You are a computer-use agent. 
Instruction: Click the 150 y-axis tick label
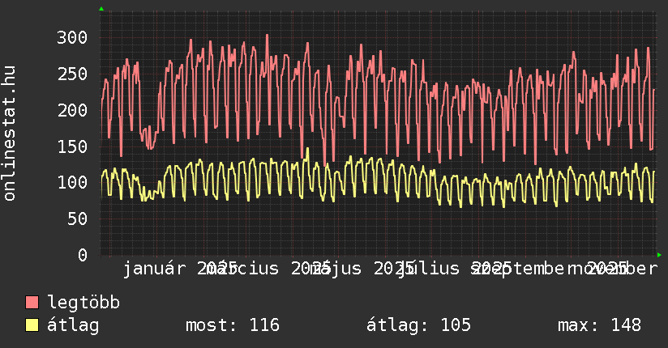(x=72, y=146)
